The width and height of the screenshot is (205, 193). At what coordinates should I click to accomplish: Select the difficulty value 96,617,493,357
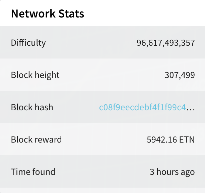pos(166,43)
